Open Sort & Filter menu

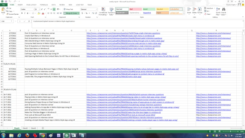tap(218, 11)
